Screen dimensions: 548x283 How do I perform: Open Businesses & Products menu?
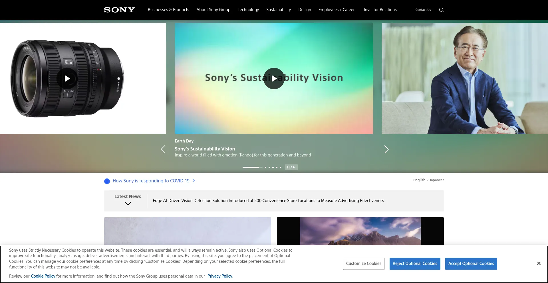168,10
